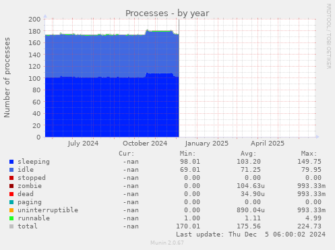Click the uninterruptible orange legend swatch
The width and height of the screenshot is (335, 250).
(x=11, y=210)
